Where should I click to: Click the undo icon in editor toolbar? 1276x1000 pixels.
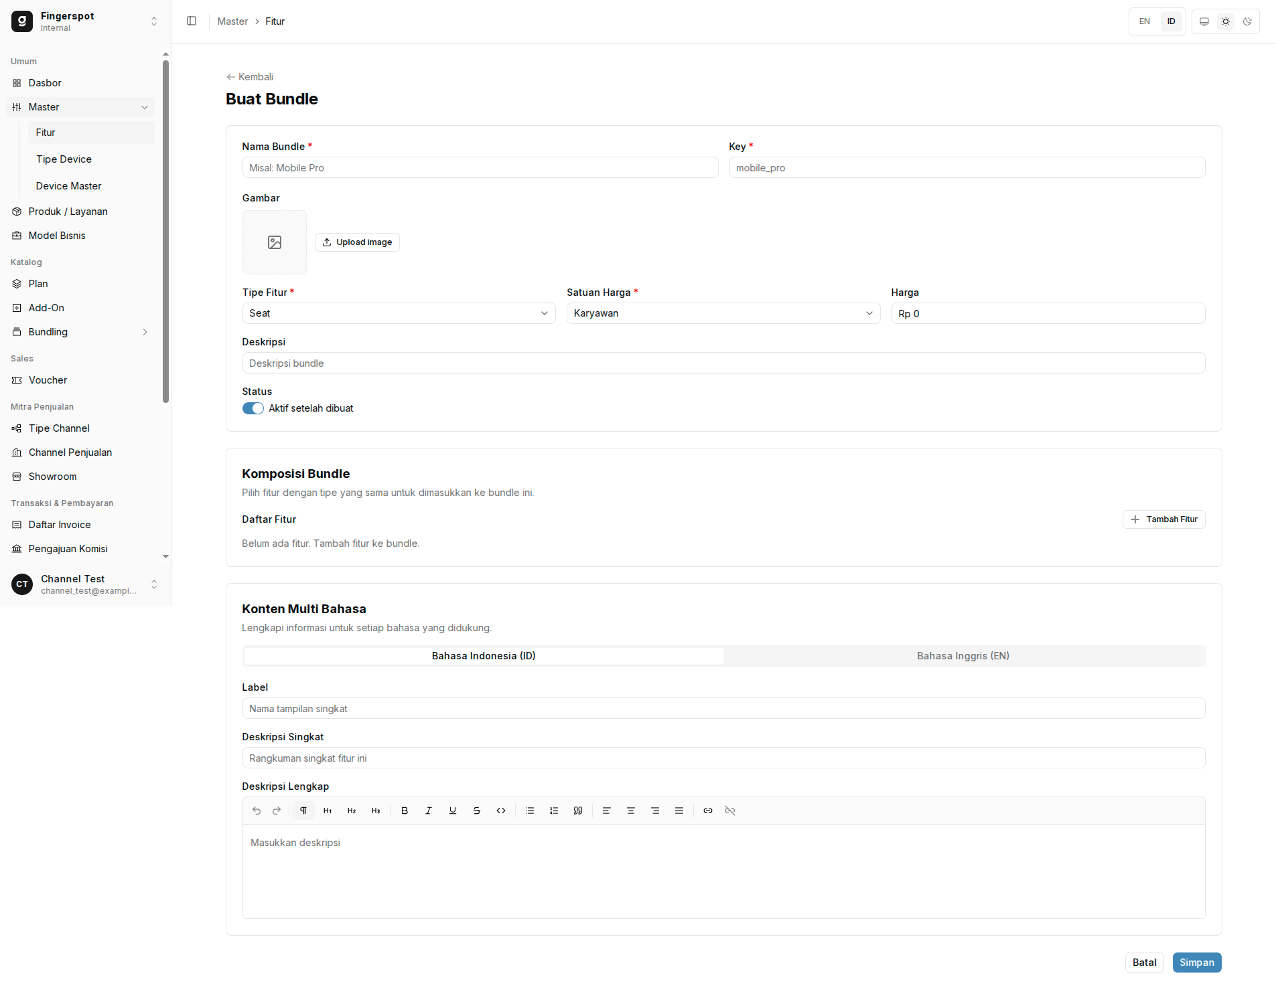257,811
